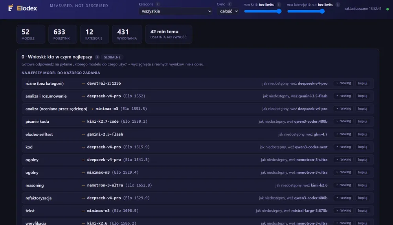Click the 42 min temu activity card
Image resolution: width=393 pixels, height=225 pixels.
click(x=169, y=34)
